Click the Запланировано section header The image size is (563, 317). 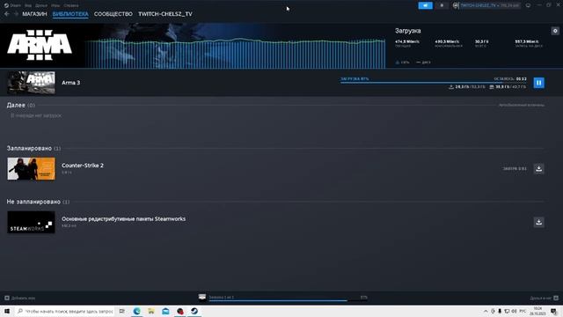pyautogui.click(x=33, y=148)
